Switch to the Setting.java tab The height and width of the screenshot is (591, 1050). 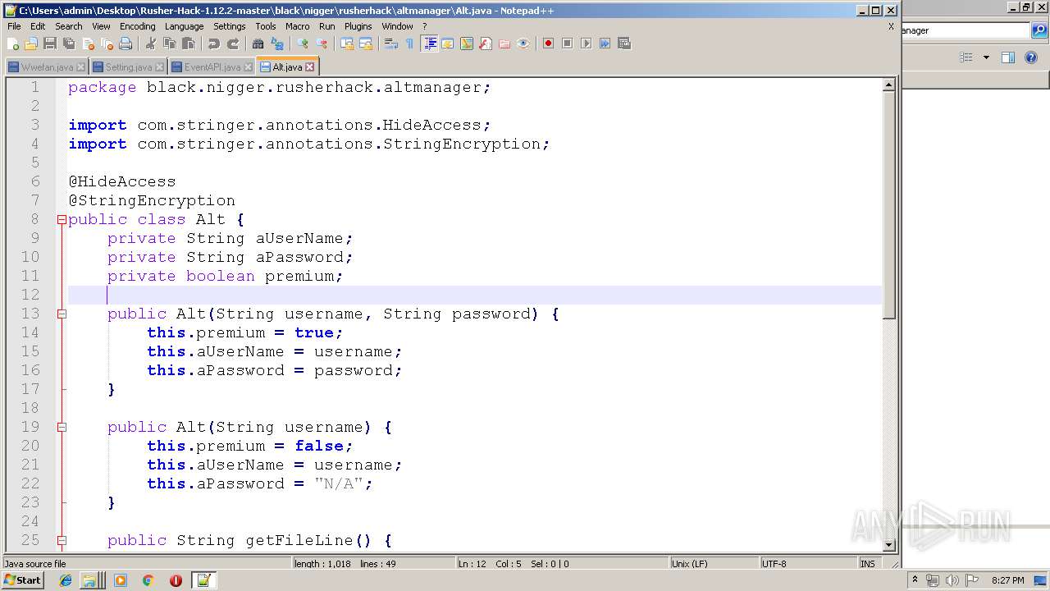(x=128, y=66)
